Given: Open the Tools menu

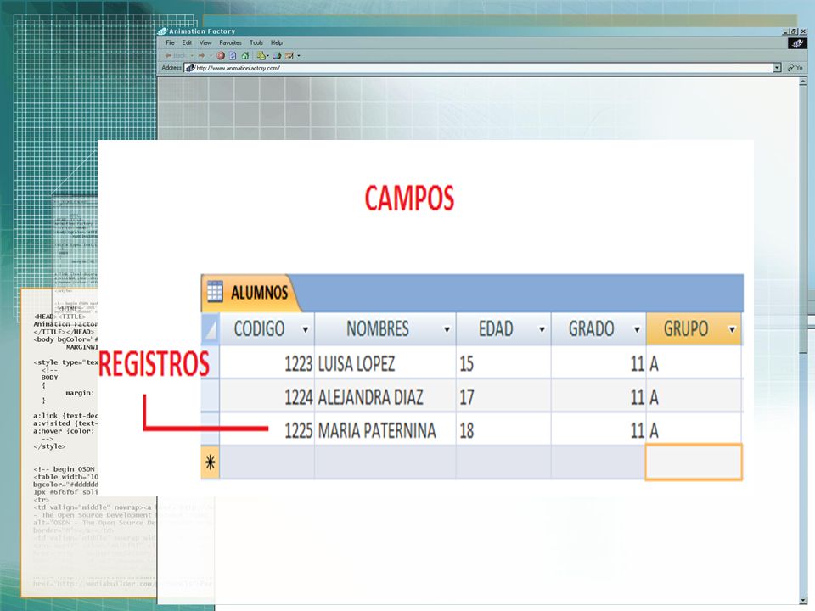Looking at the screenshot, I should tap(256, 42).
